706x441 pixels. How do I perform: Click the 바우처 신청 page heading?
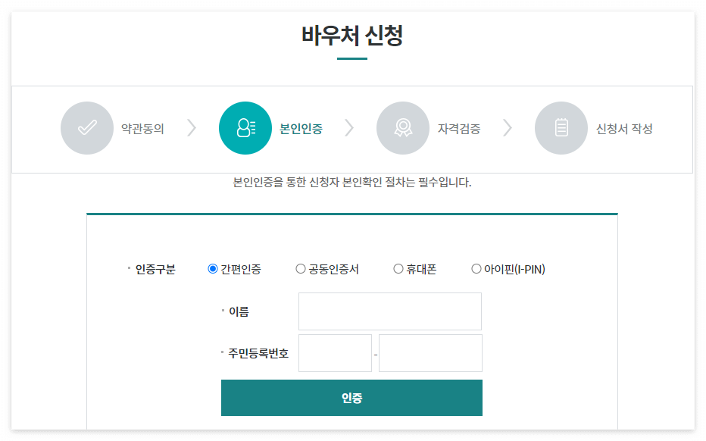click(352, 36)
